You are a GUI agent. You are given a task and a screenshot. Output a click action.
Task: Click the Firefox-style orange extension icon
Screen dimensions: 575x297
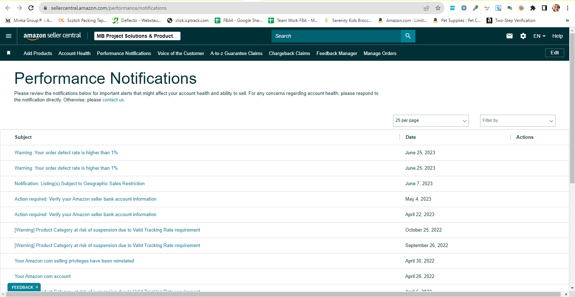pyautogui.click(x=521, y=8)
